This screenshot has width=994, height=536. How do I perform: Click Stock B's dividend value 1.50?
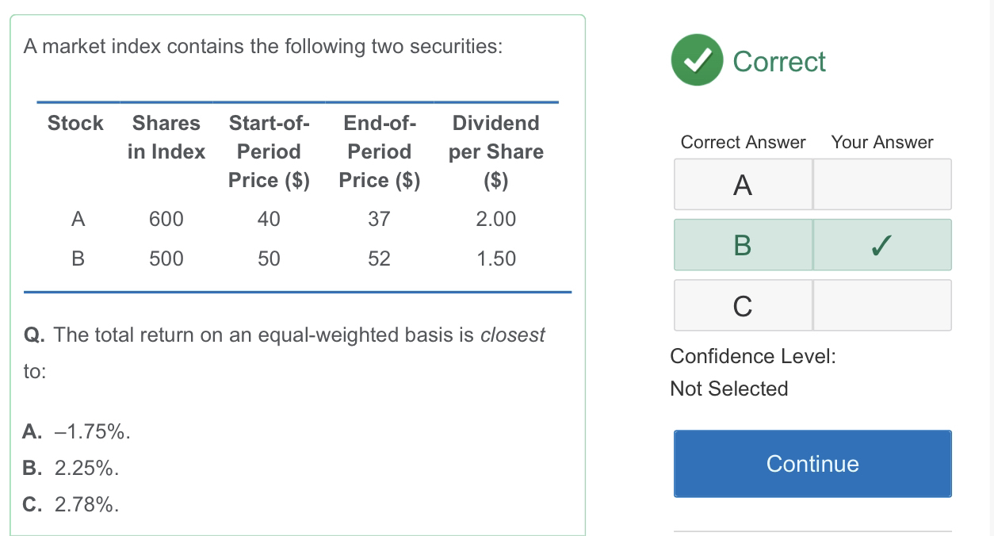click(x=495, y=258)
